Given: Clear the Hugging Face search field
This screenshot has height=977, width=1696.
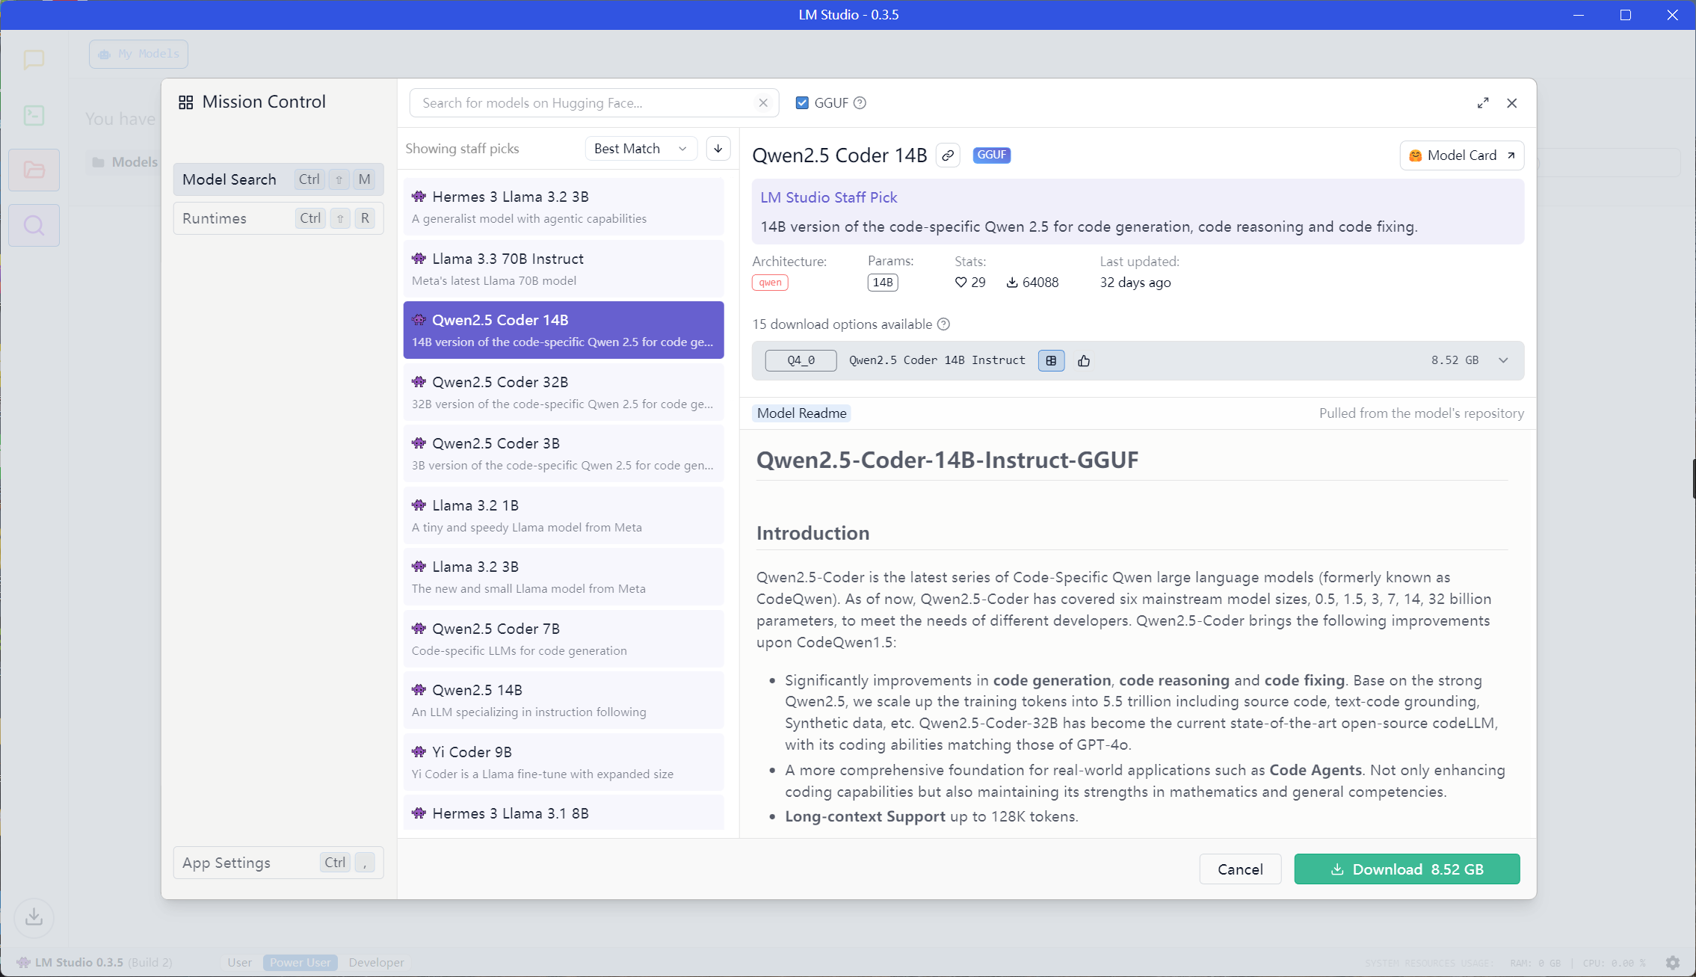Looking at the screenshot, I should 763,103.
